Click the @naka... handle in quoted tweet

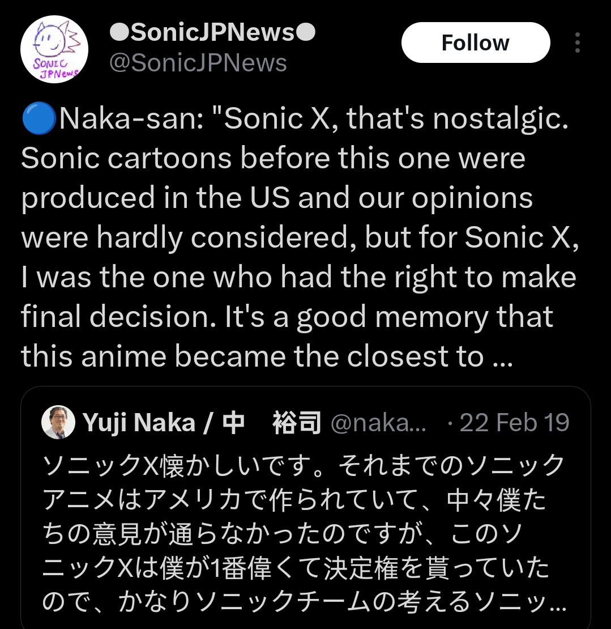point(378,422)
